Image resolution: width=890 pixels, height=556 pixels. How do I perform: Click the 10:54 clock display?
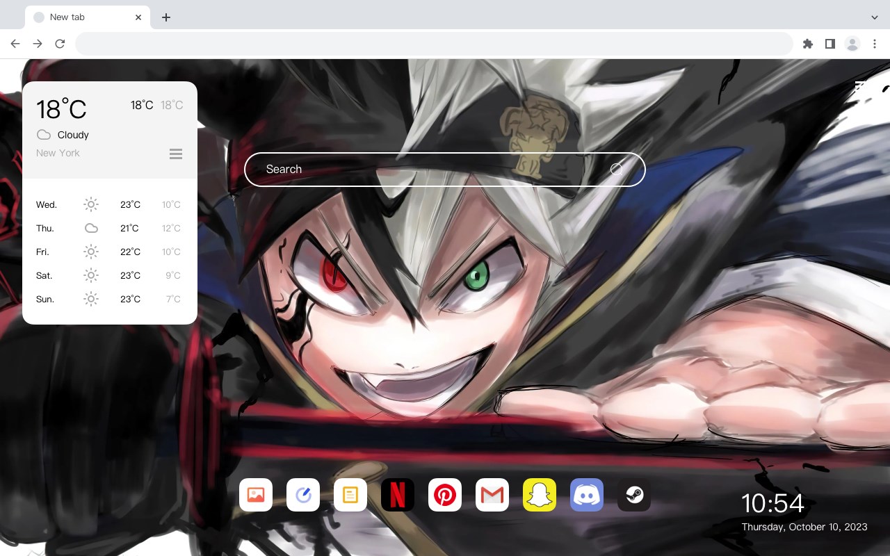click(x=772, y=503)
